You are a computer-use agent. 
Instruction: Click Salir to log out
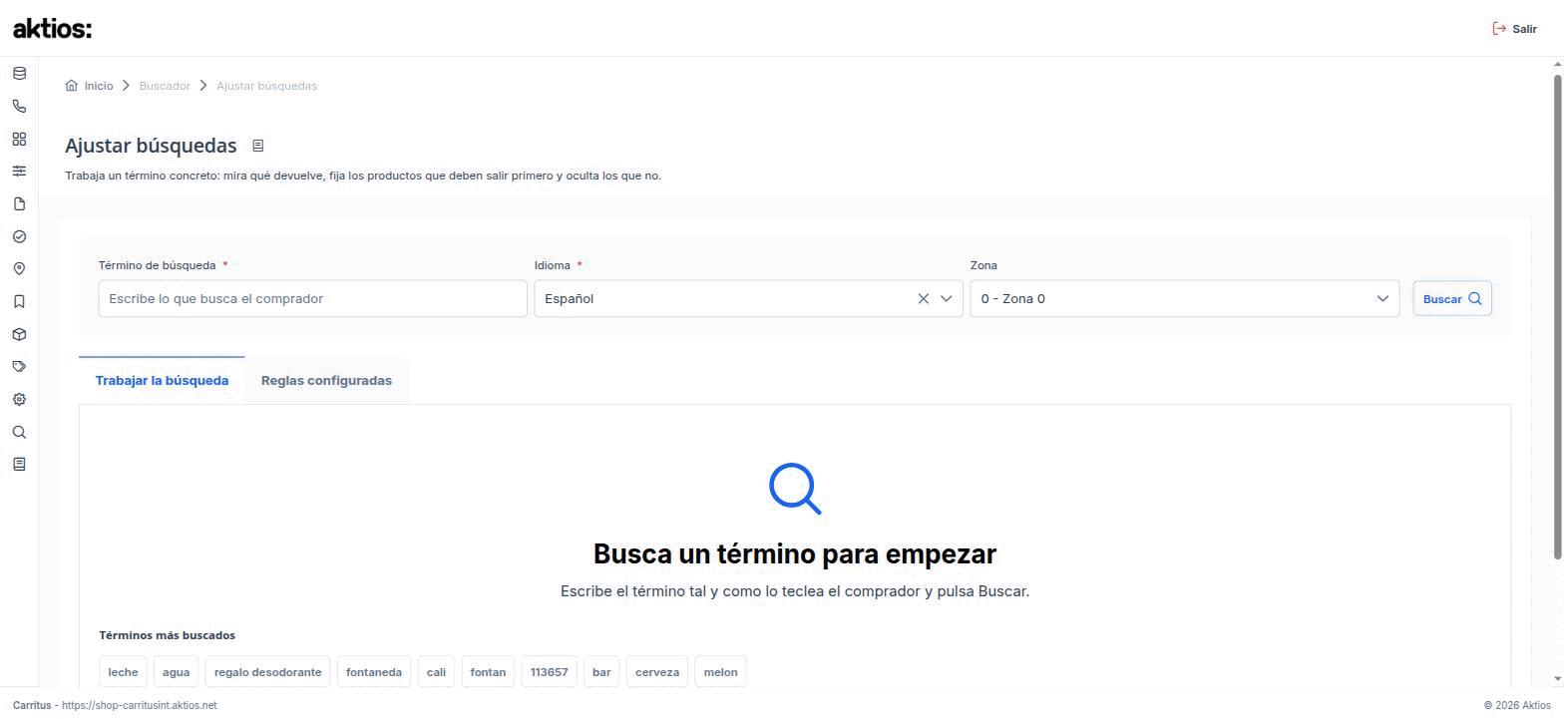1514,29
